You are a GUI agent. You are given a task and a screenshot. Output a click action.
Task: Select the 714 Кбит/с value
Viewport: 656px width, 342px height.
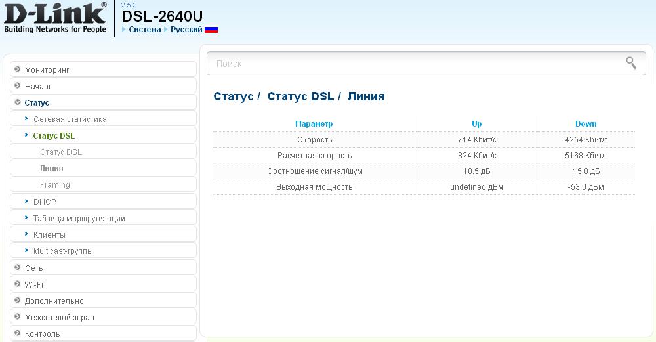point(477,140)
